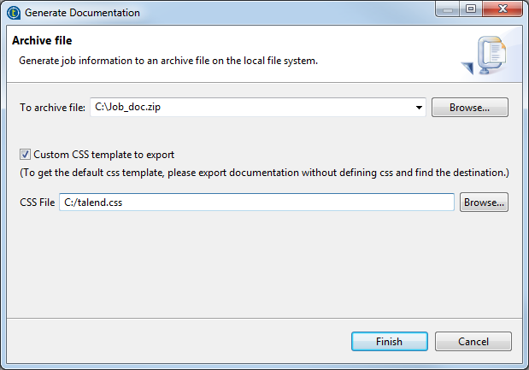Click the CSS File path input
Image resolution: width=529 pixels, height=370 pixels.
point(256,203)
